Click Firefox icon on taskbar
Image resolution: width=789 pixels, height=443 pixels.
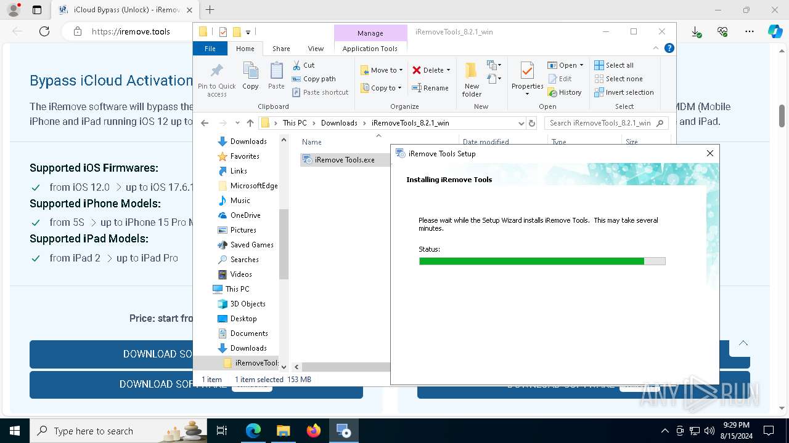tap(313, 431)
